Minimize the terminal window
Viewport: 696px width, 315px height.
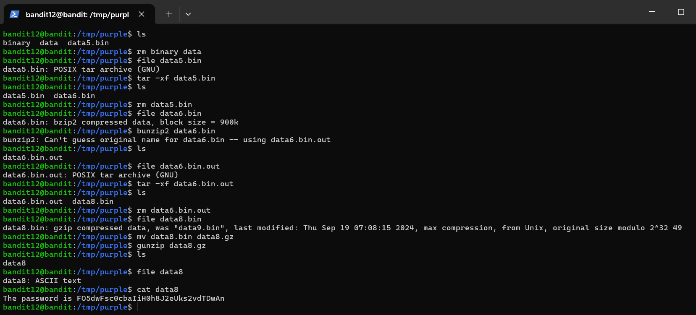tap(652, 12)
